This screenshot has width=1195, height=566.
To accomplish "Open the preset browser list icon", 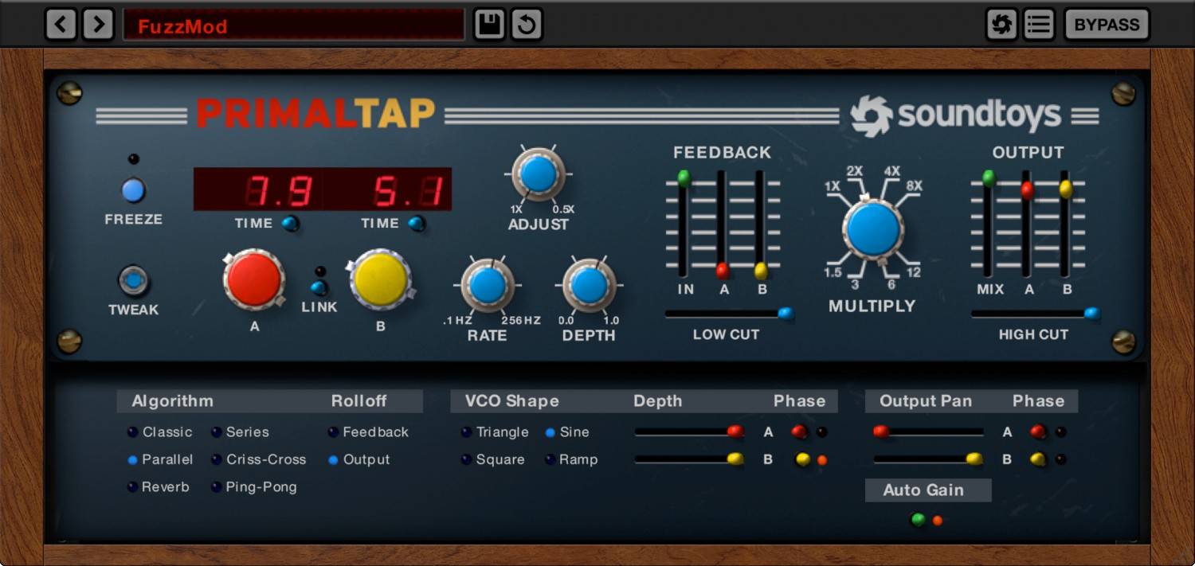I will pos(1038,24).
